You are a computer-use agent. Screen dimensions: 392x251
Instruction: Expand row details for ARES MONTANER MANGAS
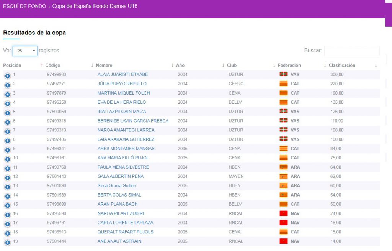(x=8, y=150)
